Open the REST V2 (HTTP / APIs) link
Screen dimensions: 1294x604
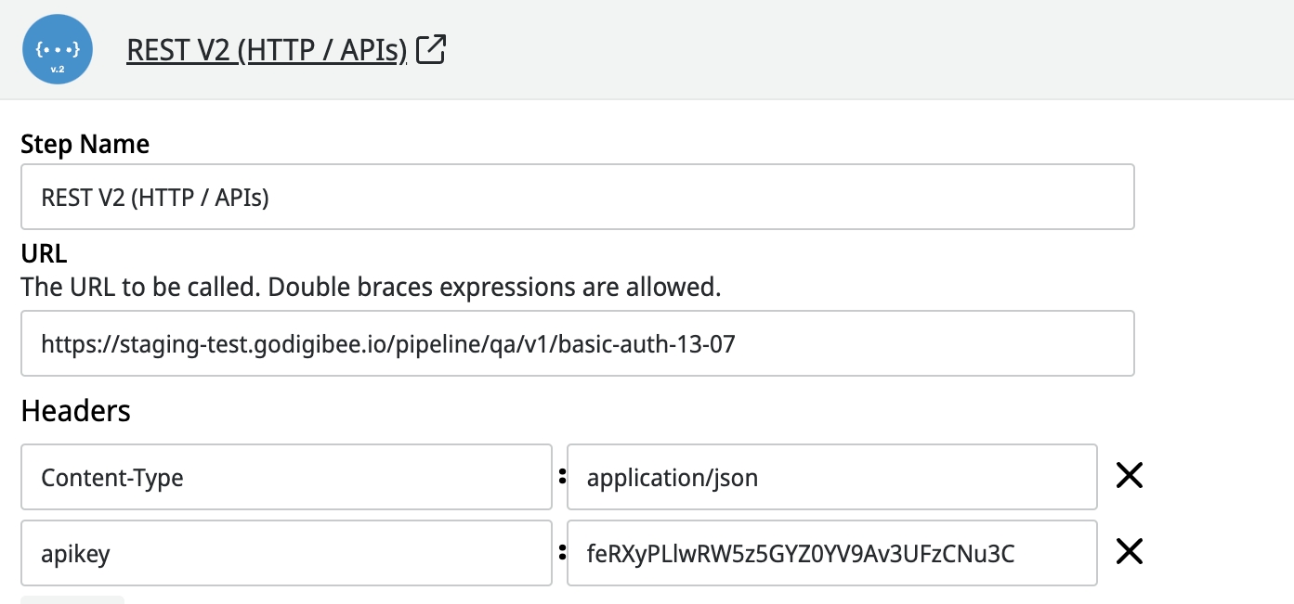click(267, 50)
